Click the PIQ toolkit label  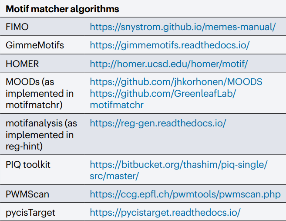pyautogui.click(x=28, y=165)
